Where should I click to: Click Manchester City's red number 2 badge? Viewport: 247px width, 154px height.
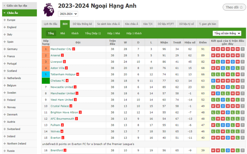click(x=73, y=49)
